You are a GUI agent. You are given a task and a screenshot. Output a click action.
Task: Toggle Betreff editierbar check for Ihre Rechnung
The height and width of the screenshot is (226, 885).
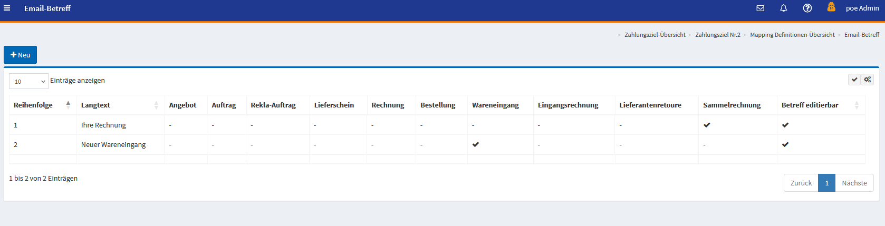pos(785,125)
